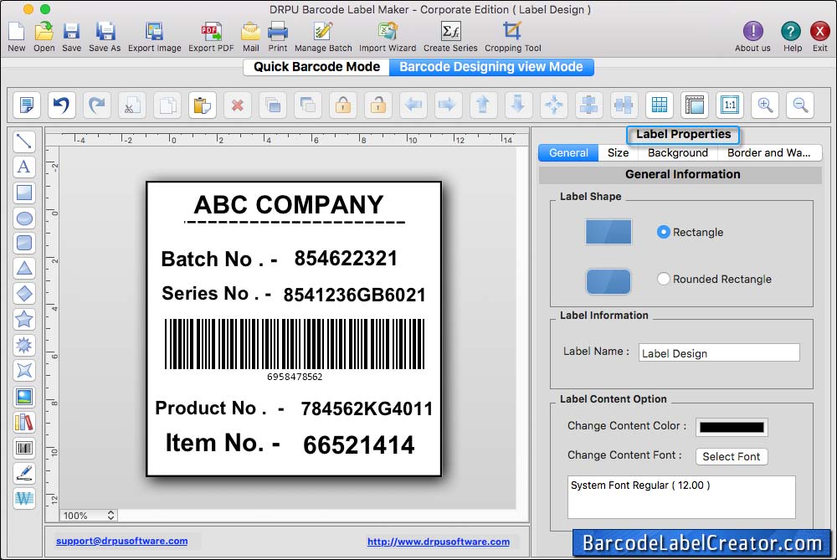The height and width of the screenshot is (560, 837).
Task: Select the Series No value 8541236GB6021
Action: click(354, 295)
